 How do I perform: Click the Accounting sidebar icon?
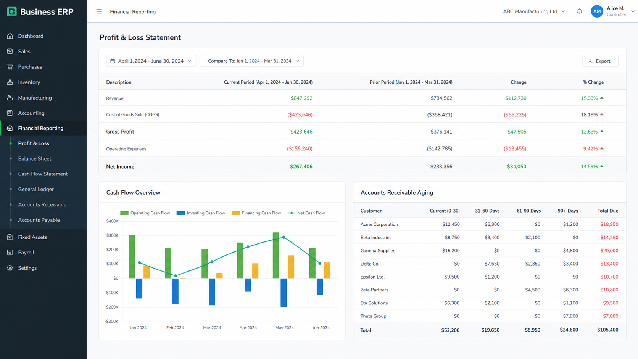10,113
